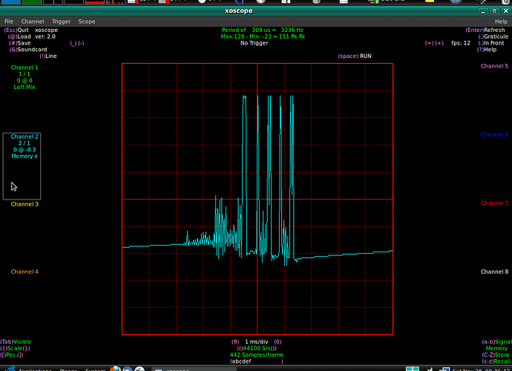Open the Channel menu

pyautogui.click(x=33, y=22)
